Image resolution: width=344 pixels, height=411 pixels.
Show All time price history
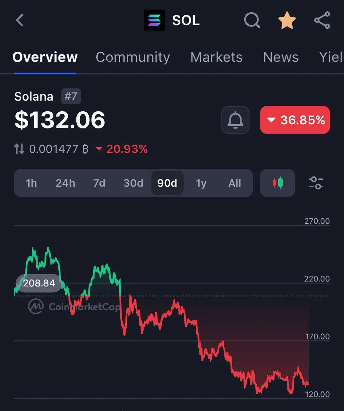[x=235, y=183]
